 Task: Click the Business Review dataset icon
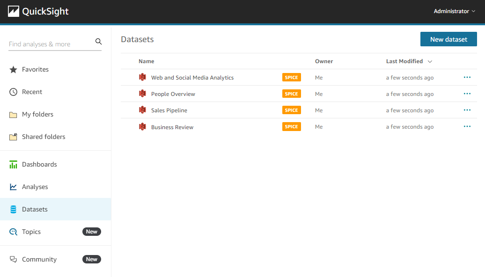point(142,127)
